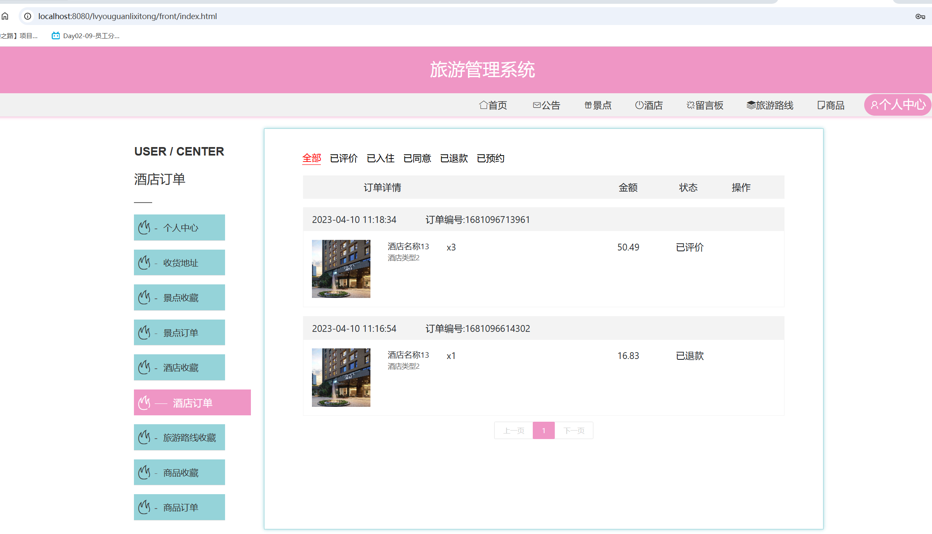Image resolution: width=932 pixels, height=534 pixels.
Task: Open 收货地址 in sidebar
Action: click(x=179, y=263)
